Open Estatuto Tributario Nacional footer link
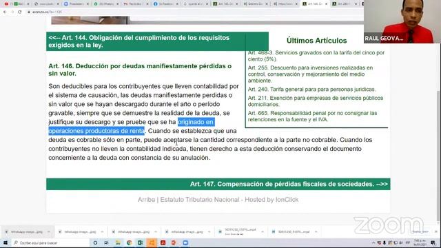Image resolution: width=441 pixels, height=248 pixels. (200, 200)
